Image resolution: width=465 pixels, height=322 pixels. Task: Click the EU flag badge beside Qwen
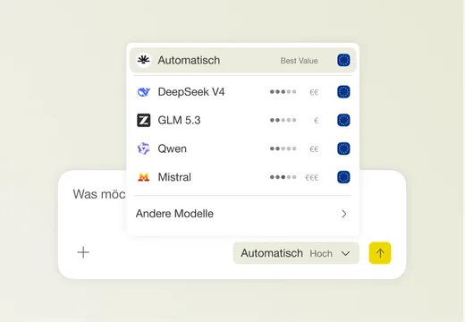click(x=343, y=148)
